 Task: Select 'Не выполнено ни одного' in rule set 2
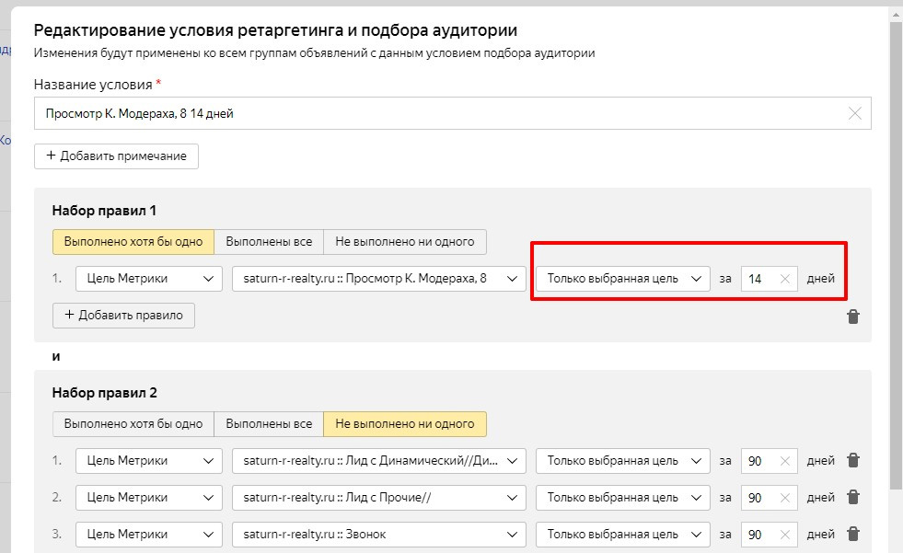(405, 424)
